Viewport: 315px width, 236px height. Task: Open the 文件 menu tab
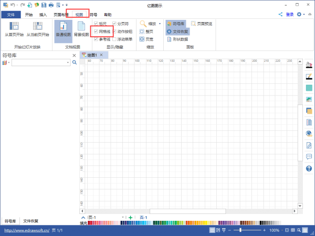(11, 15)
